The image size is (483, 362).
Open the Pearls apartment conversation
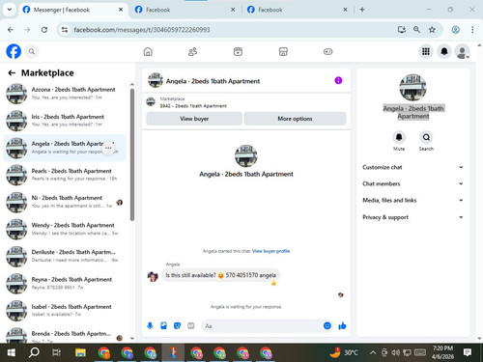tap(65, 175)
